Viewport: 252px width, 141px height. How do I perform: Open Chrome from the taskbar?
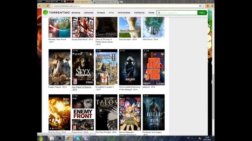69,138
